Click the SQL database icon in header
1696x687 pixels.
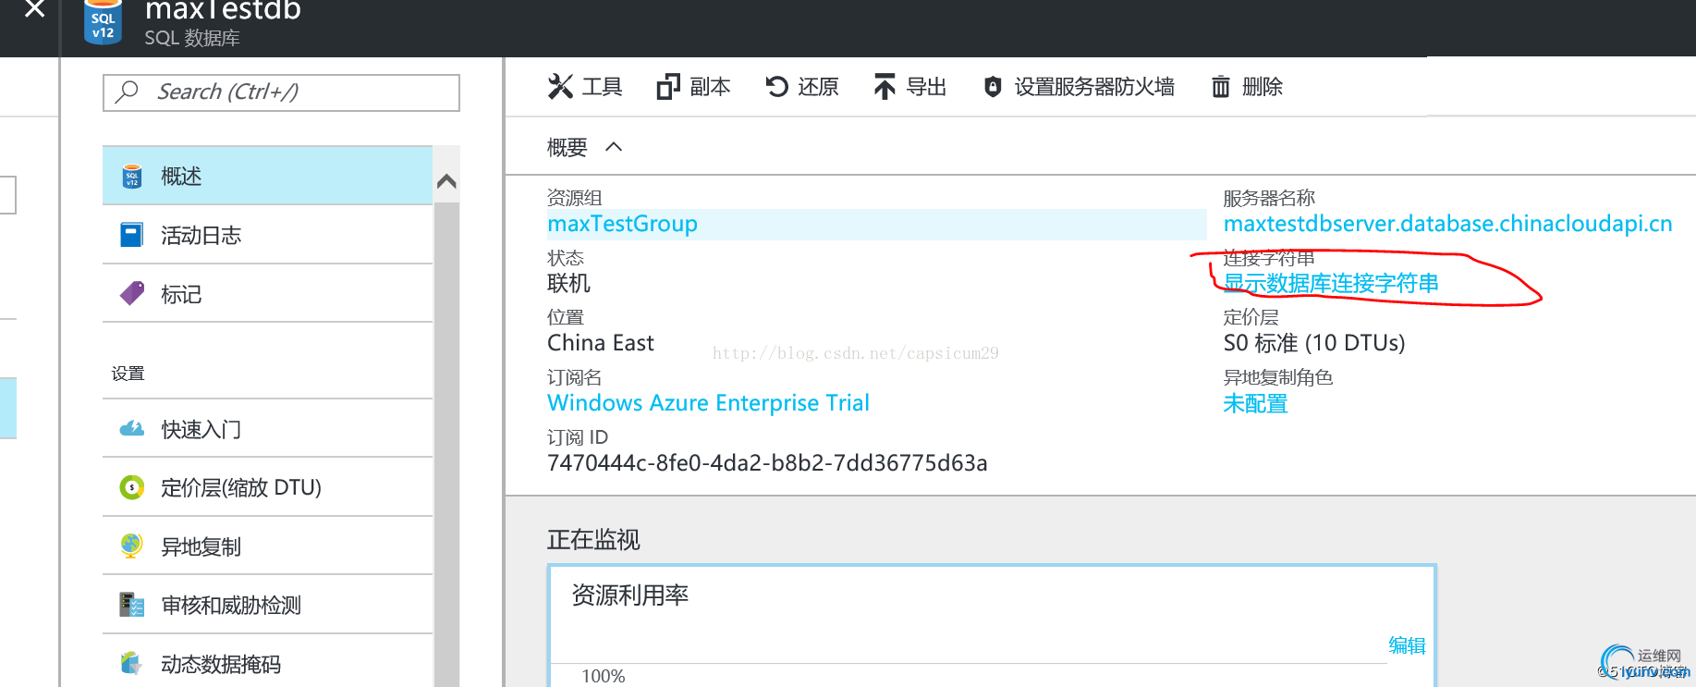(103, 22)
